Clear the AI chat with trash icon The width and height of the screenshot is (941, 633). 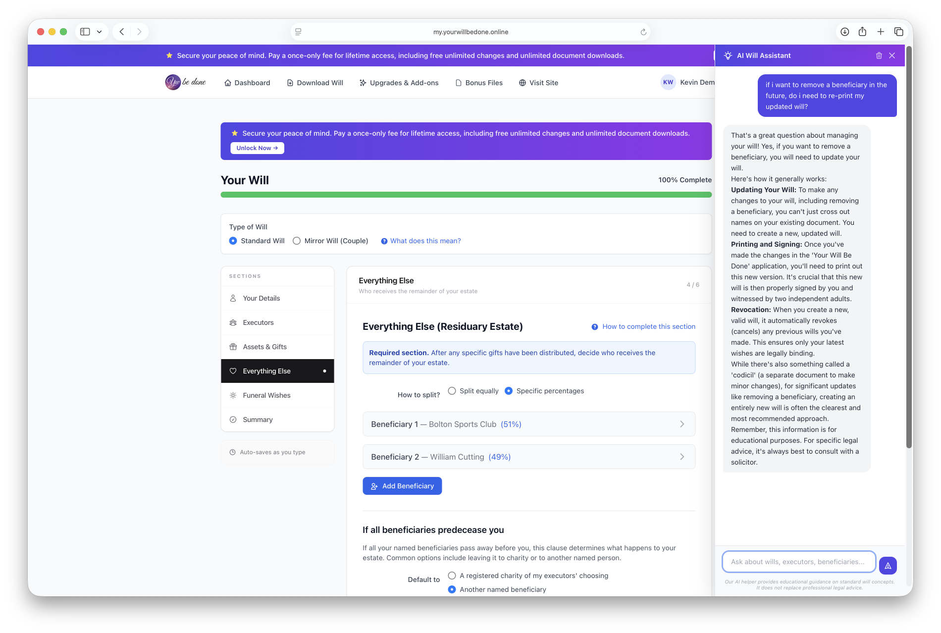click(x=879, y=55)
